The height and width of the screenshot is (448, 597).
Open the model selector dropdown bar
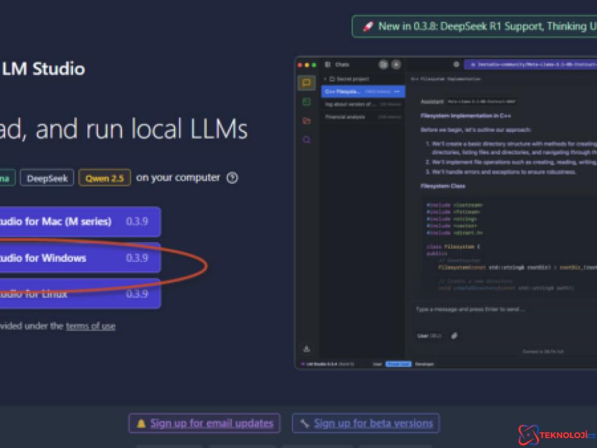[x=531, y=65]
